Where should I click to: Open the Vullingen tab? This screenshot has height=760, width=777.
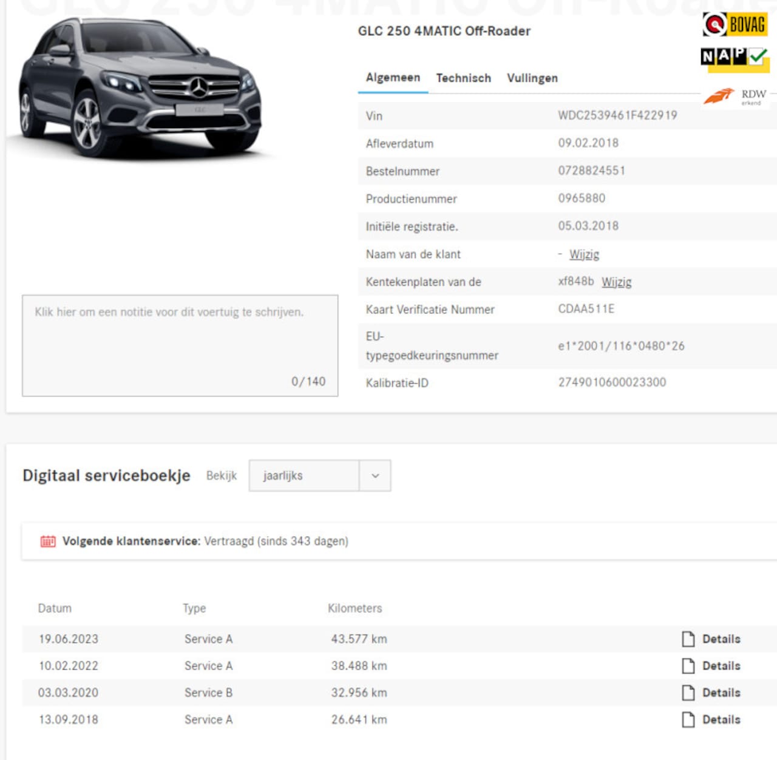532,78
